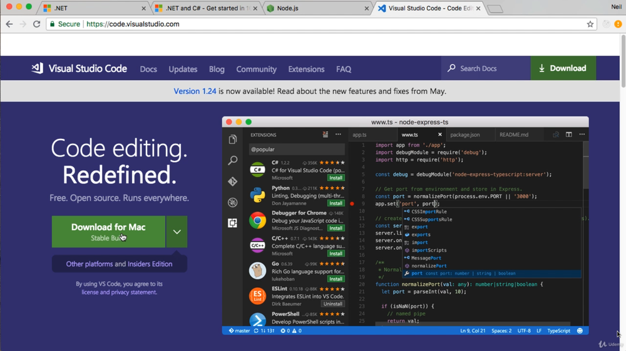Click the orange alert icon in browser toolbar
Screen dimensions: 626x351
coord(618,24)
